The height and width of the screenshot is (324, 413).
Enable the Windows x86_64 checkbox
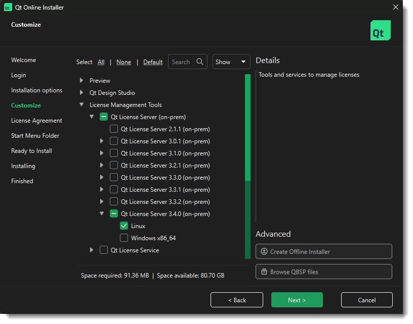click(x=124, y=238)
